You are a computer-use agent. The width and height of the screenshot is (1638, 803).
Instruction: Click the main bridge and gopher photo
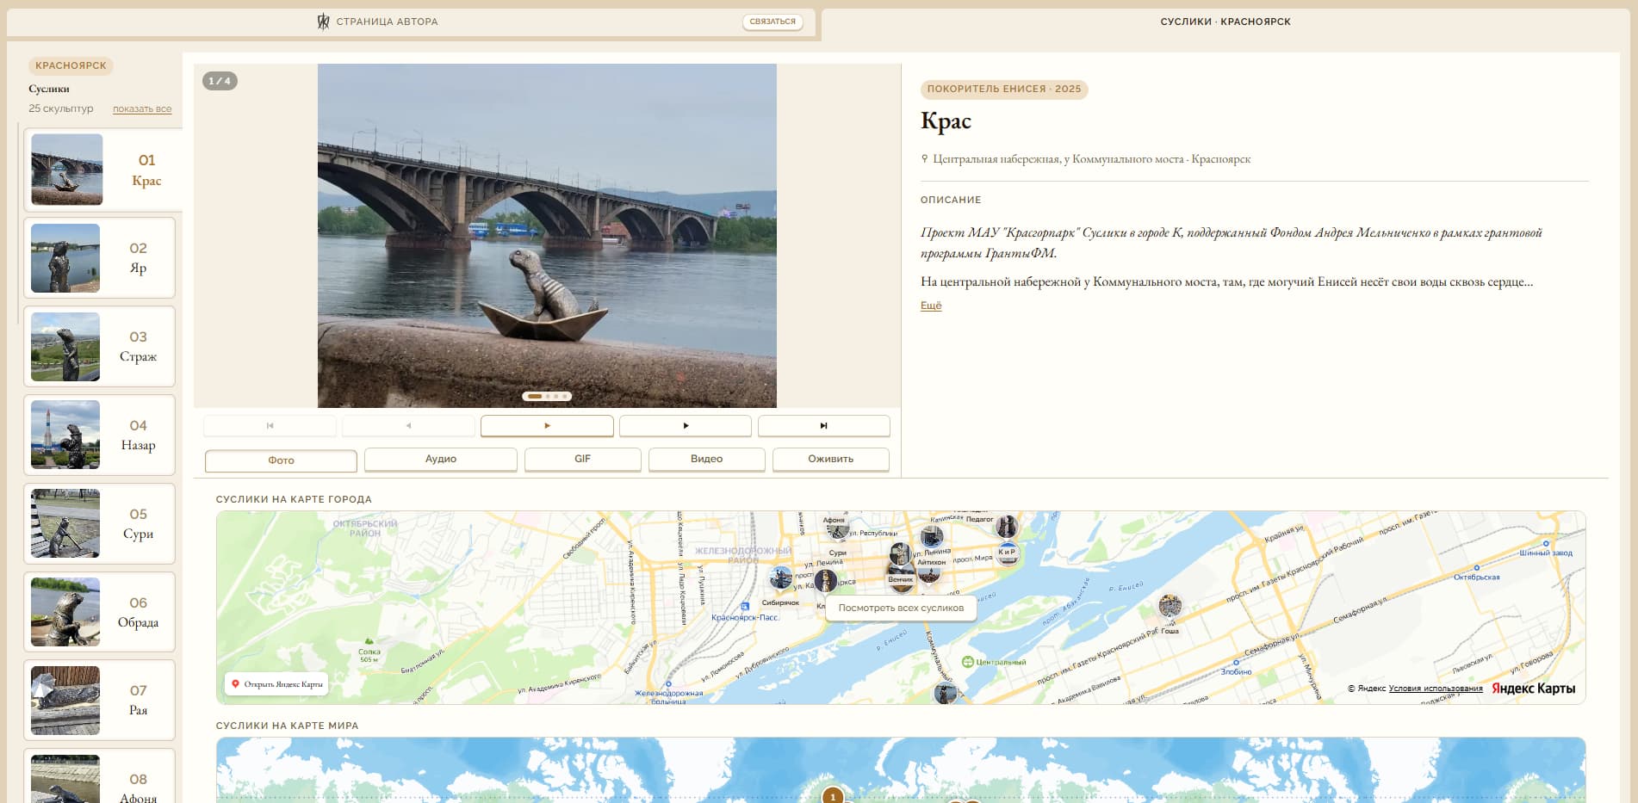(547, 236)
